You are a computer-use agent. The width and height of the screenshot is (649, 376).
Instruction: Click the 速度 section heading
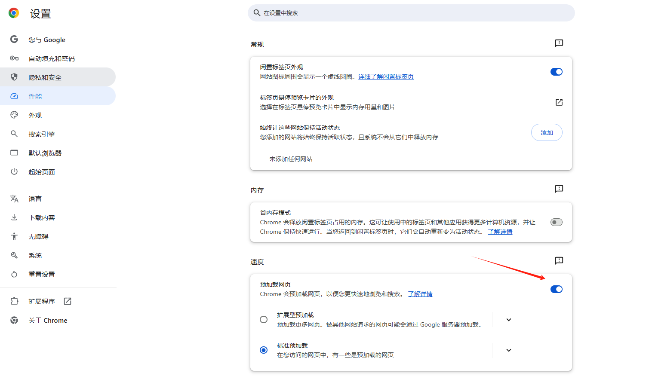click(257, 262)
